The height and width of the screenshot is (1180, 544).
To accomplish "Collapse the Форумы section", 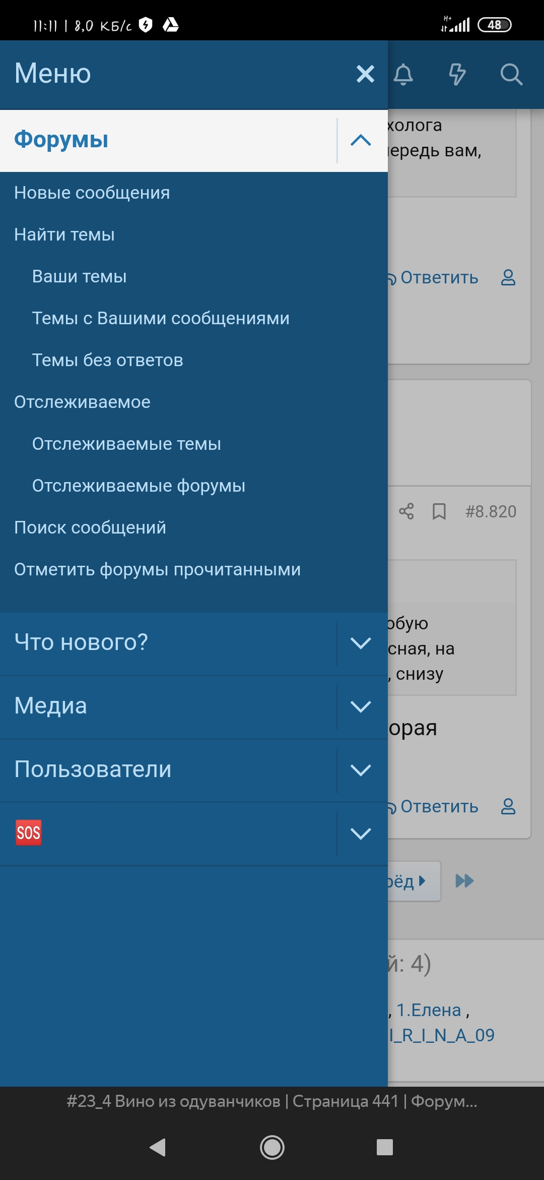I will (x=361, y=140).
